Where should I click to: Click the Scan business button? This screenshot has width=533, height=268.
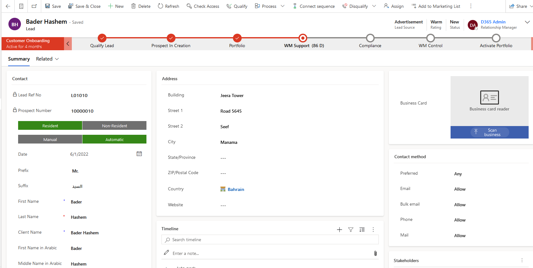(489, 132)
